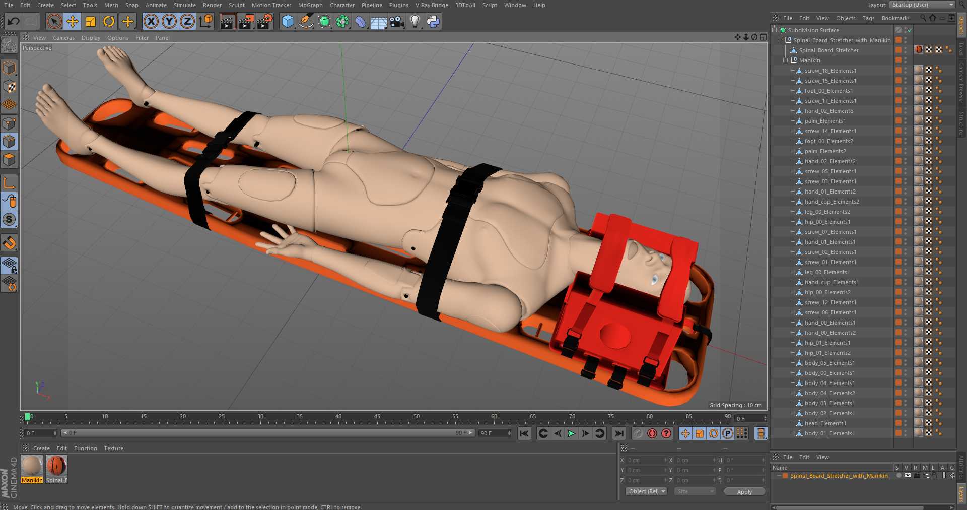Select head_Elements1 in object tree
Screen dimensions: 967x510
tap(825, 423)
